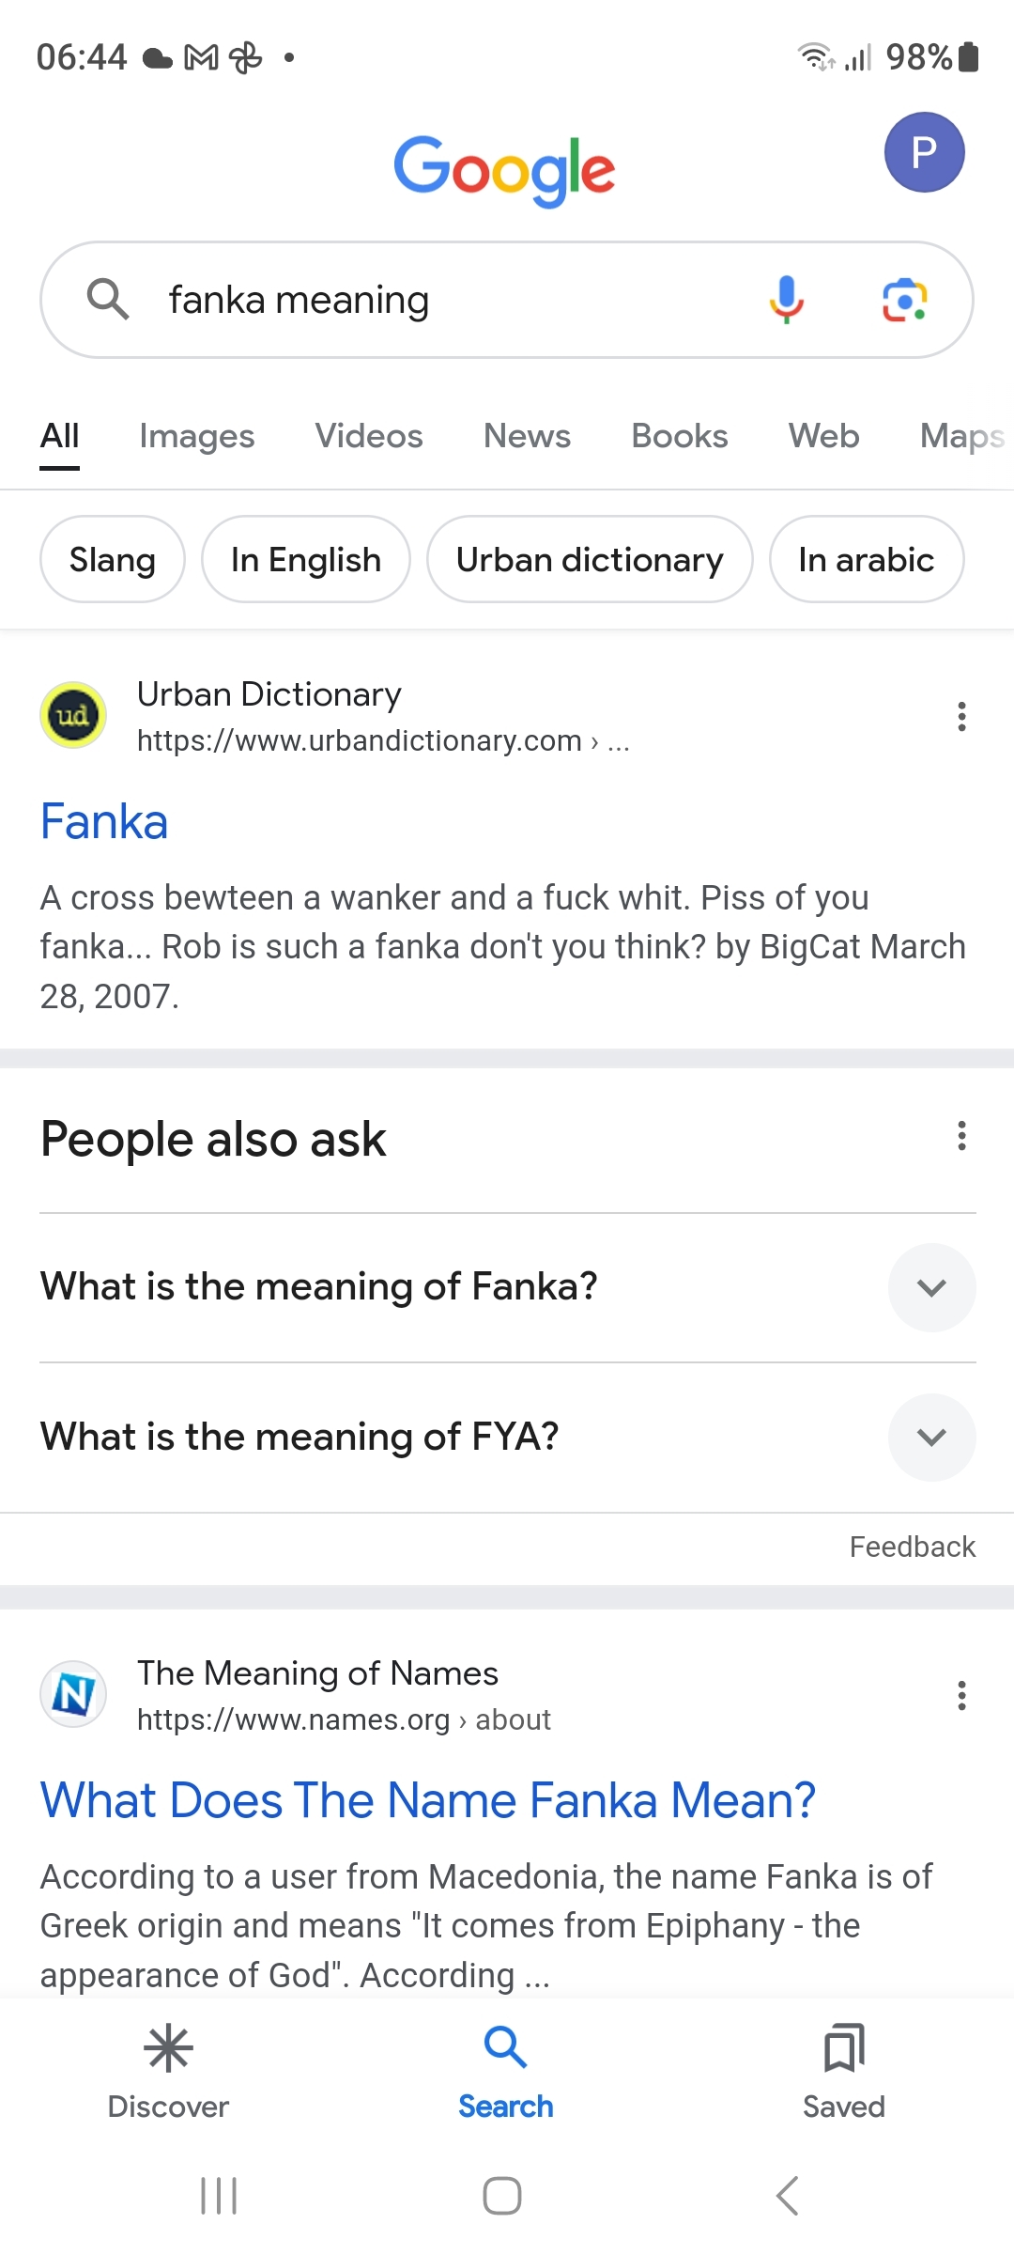Viewport: 1014px width, 2255px height.
Task: Expand "What is the meaning of Fanka?"
Action: click(931, 1287)
